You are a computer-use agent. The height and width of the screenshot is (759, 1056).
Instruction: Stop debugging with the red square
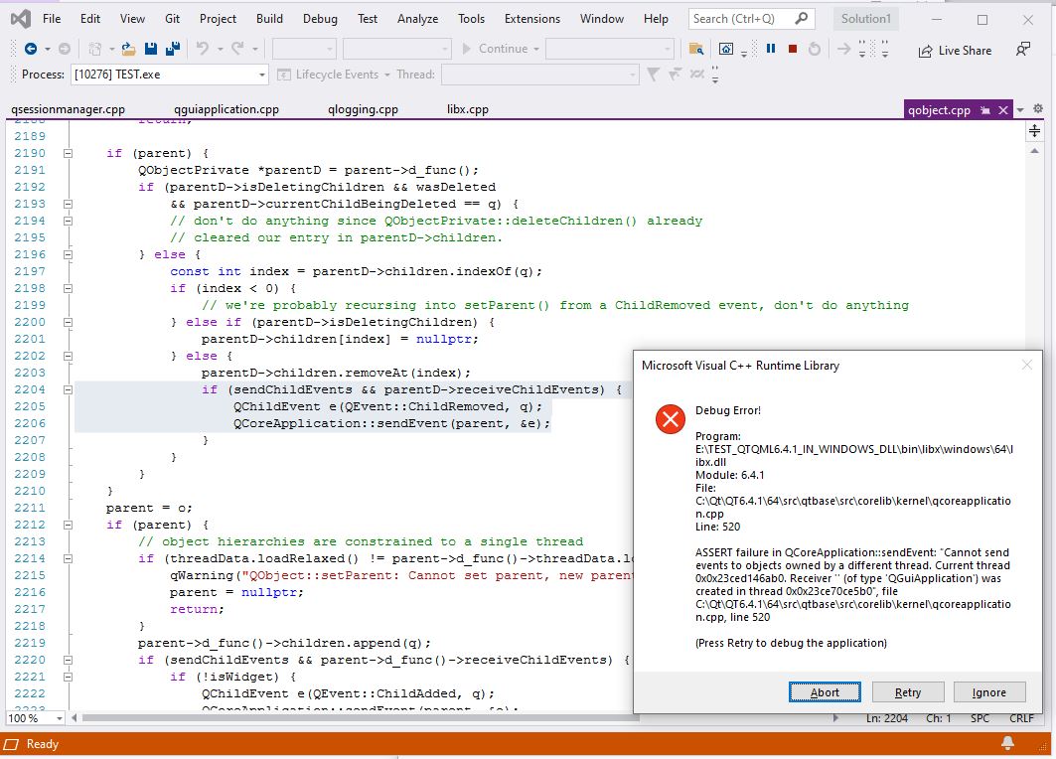coord(793,49)
